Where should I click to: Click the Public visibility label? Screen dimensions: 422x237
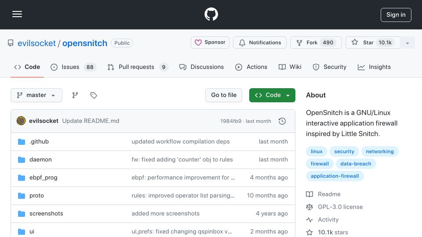122,43
